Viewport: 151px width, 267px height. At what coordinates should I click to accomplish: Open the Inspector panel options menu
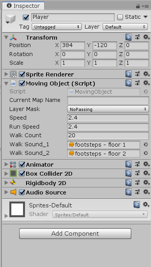[146, 7]
